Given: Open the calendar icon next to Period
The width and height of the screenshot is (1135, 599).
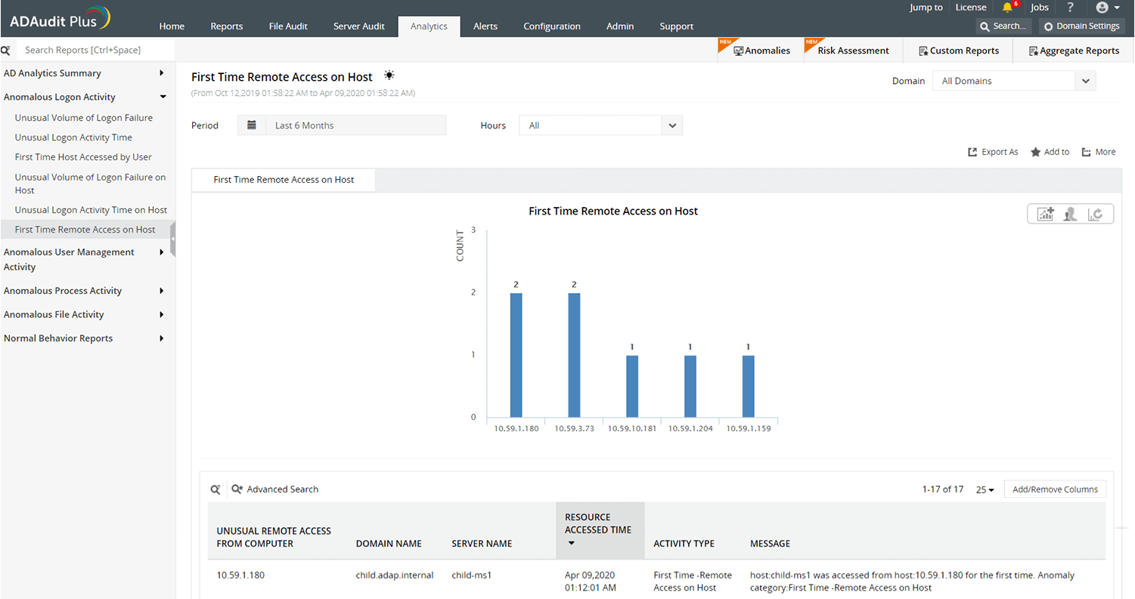Looking at the screenshot, I should tap(252, 125).
